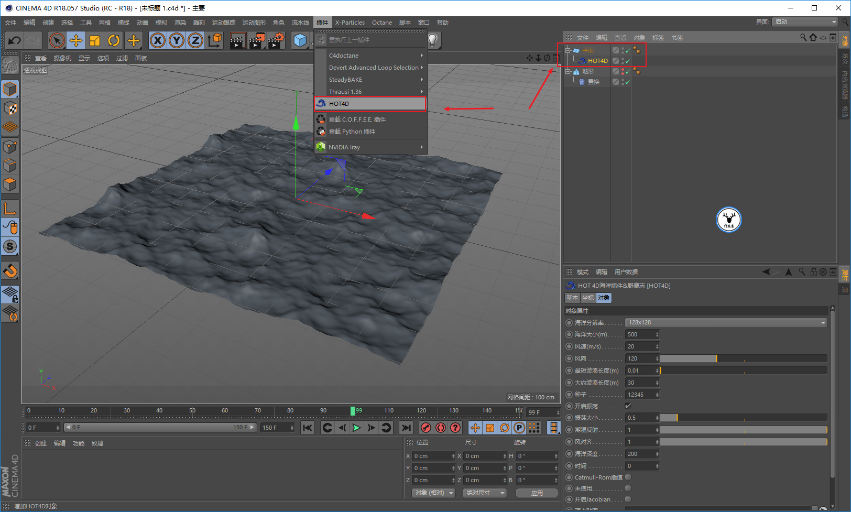851x512 pixels.
Task: Toggle the Z axis lock
Action: [195, 40]
